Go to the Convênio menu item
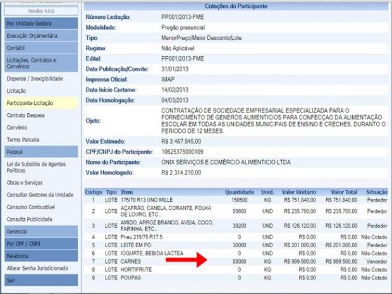The width and height of the screenshot is (392, 294). point(16,128)
